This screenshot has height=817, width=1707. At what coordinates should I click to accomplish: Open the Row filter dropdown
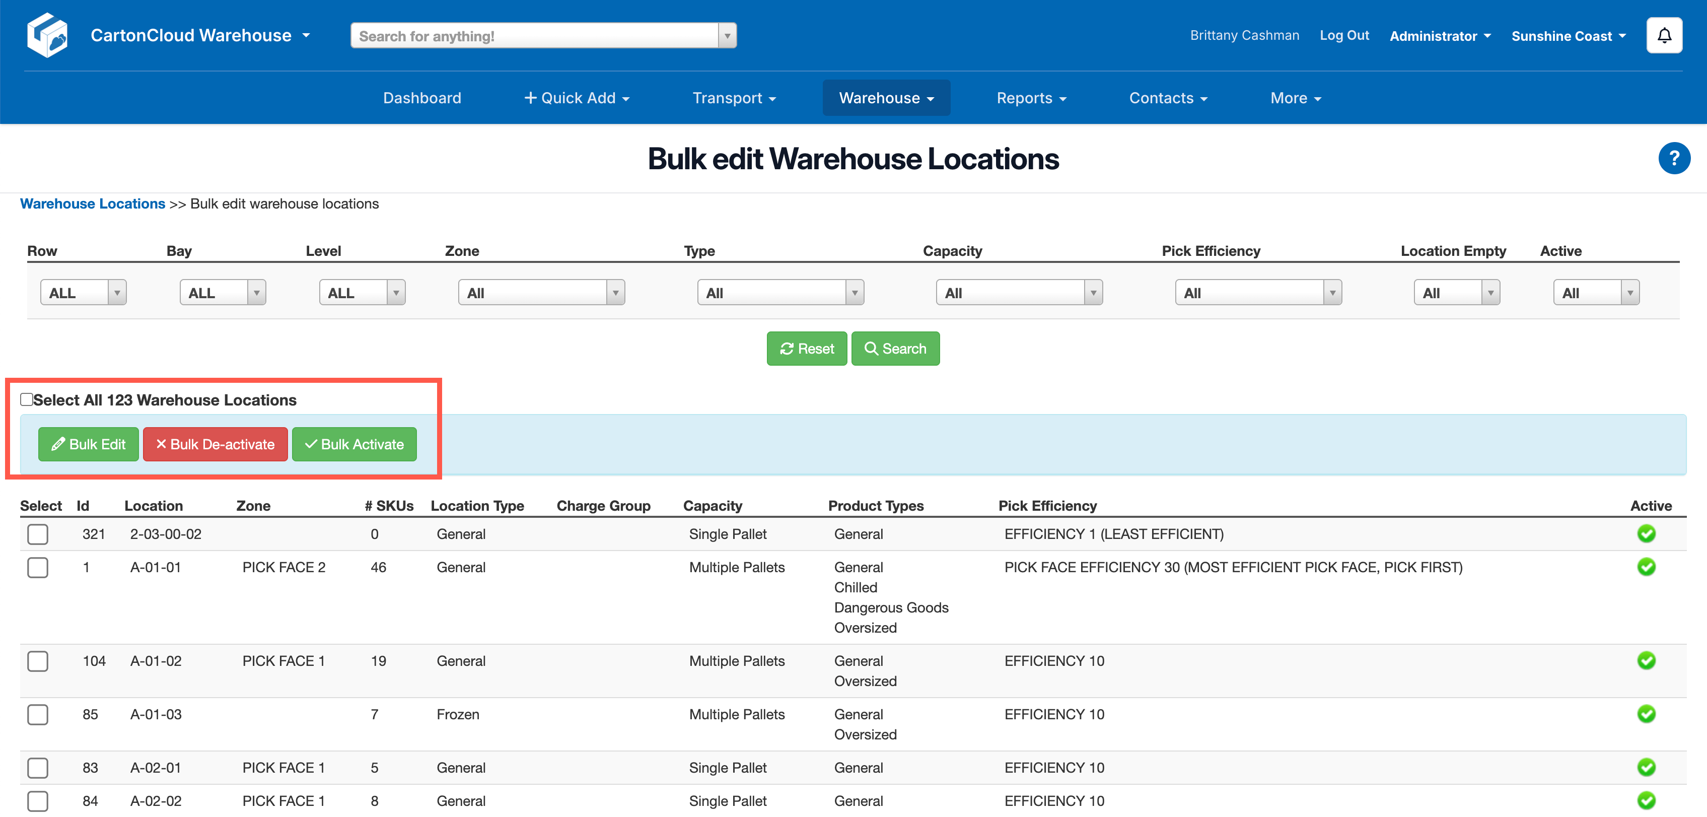pos(83,292)
